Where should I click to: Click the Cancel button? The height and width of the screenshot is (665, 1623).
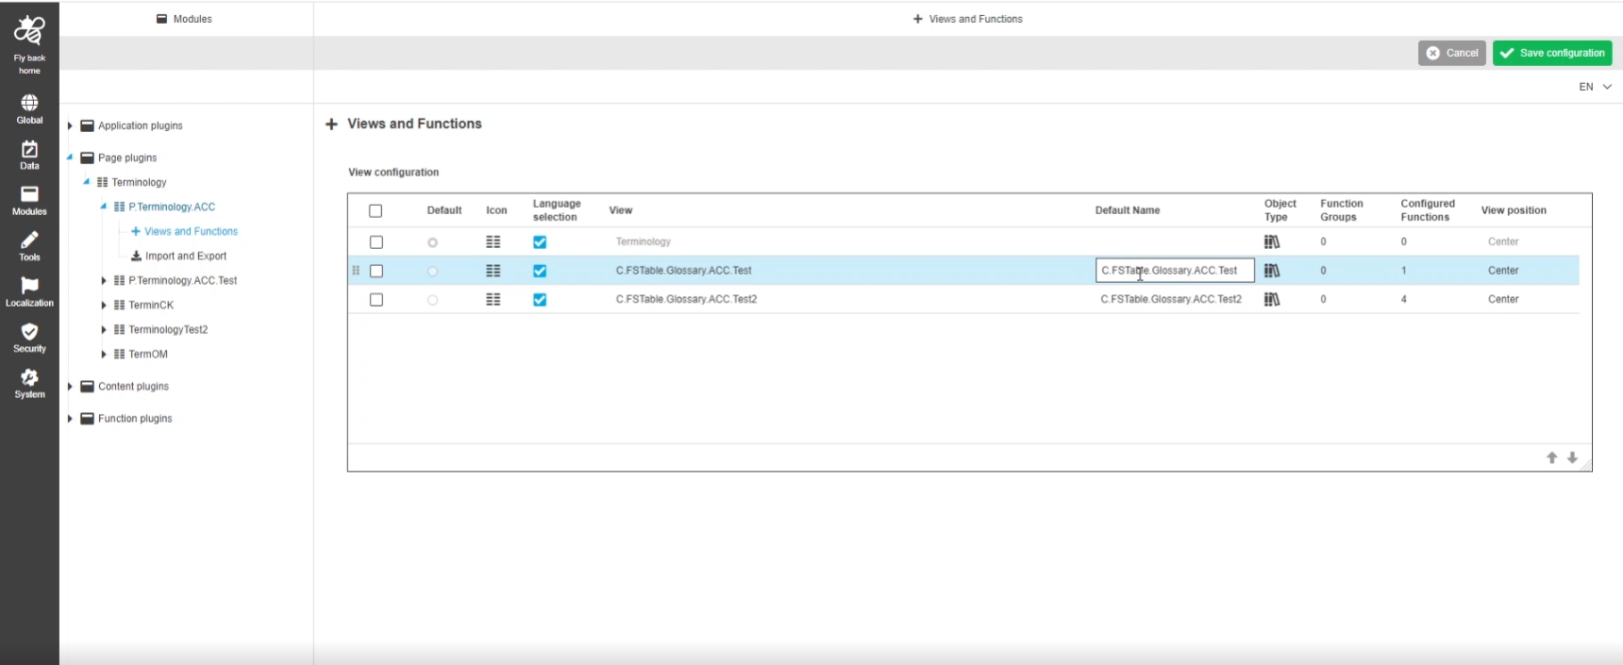click(1451, 53)
